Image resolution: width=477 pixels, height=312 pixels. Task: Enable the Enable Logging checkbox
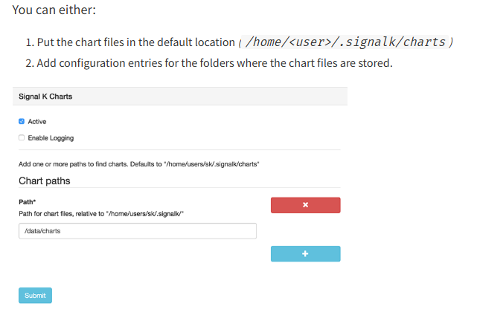point(22,137)
